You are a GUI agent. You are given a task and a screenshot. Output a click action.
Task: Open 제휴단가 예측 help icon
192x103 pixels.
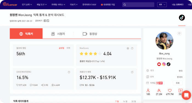tap(132, 72)
